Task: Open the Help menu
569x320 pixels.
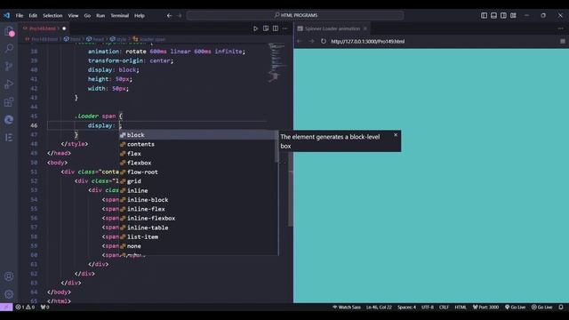Action: [x=140, y=16]
